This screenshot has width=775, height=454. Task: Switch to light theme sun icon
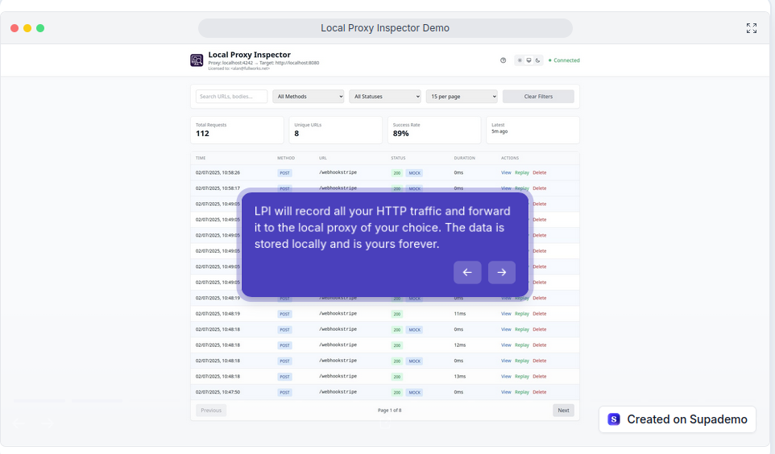pos(520,60)
